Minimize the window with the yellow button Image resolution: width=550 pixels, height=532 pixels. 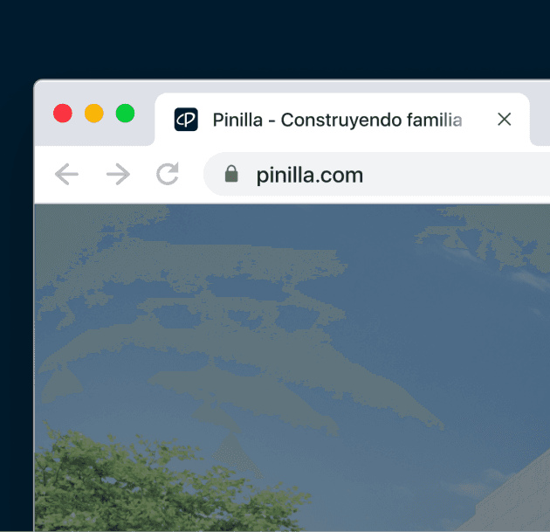tap(94, 114)
